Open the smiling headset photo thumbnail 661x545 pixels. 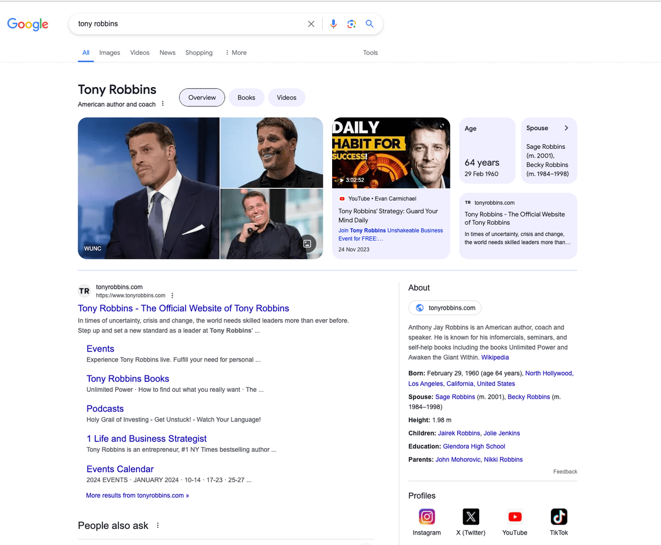[272, 153]
